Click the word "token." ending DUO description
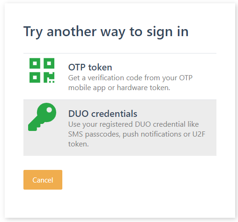Viewport: 238px width, 222px height. [x=78, y=144]
